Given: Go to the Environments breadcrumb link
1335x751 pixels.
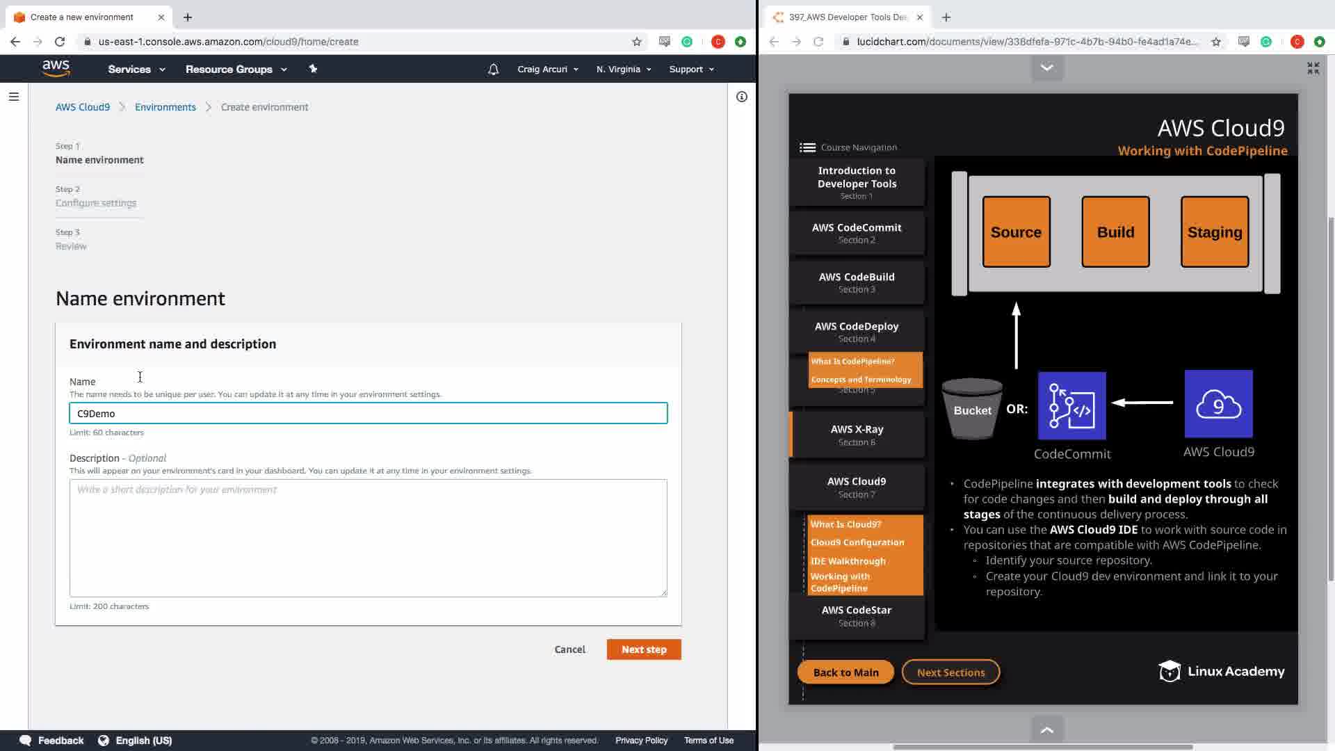Looking at the screenshot, I should click(x=165, y=107).
